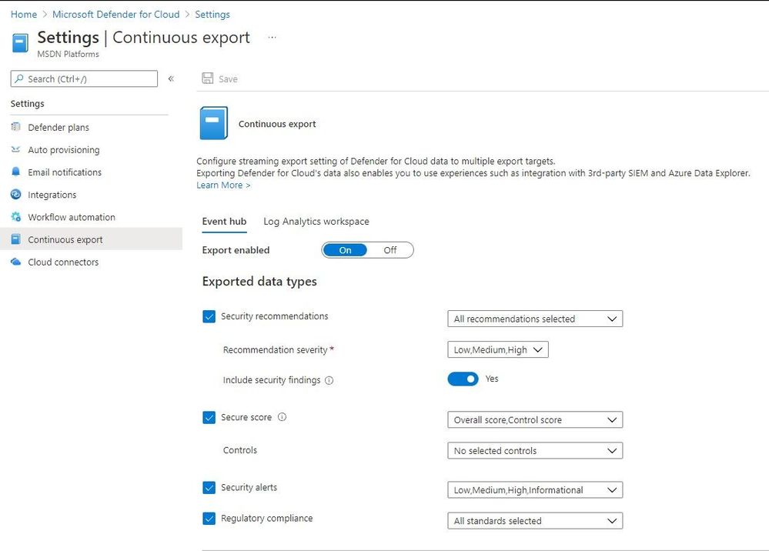Expand the Overall score, Control score dropdown

click(x=535, y=419)
